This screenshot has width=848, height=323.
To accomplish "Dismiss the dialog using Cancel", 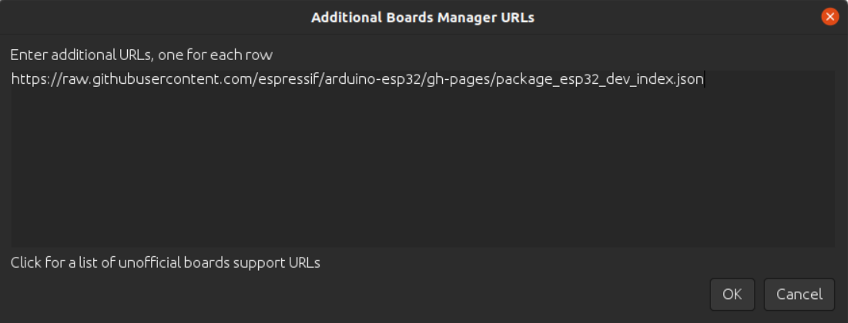I will [x=799, y=295].
